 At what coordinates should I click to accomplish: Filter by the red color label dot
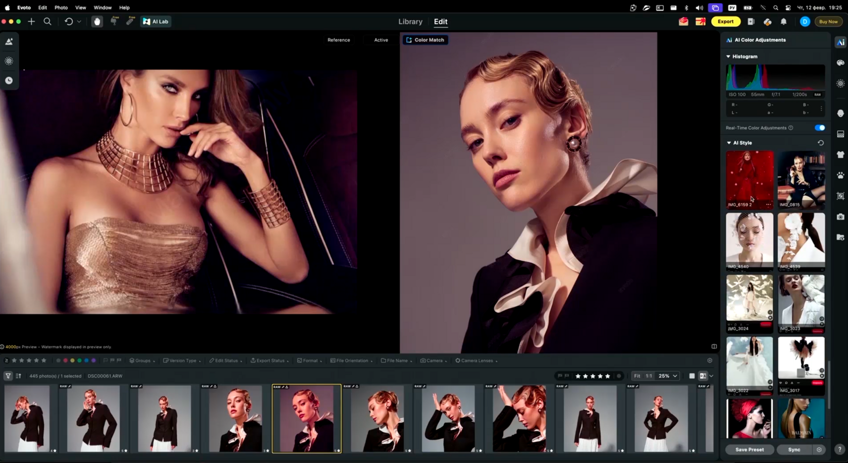(x=65, y=361)
